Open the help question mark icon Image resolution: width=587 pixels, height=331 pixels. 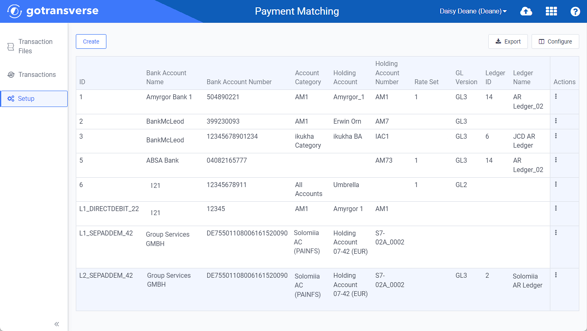tap(575, 11)
